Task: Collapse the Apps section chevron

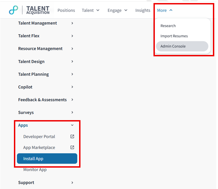Action: click(x=72, y=125)
